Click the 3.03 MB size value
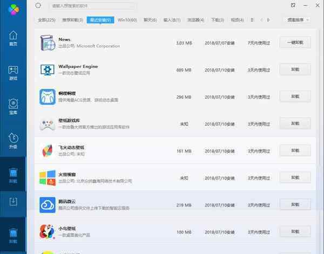 click(x=184, y=43)
